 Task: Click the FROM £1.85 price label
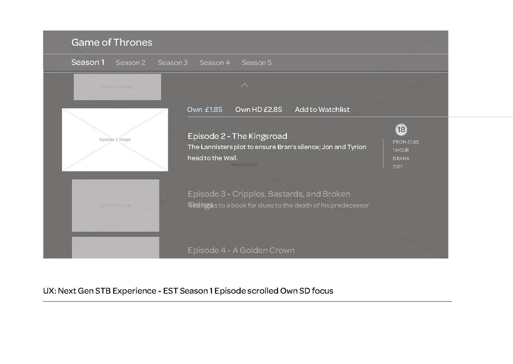point(406,142)
